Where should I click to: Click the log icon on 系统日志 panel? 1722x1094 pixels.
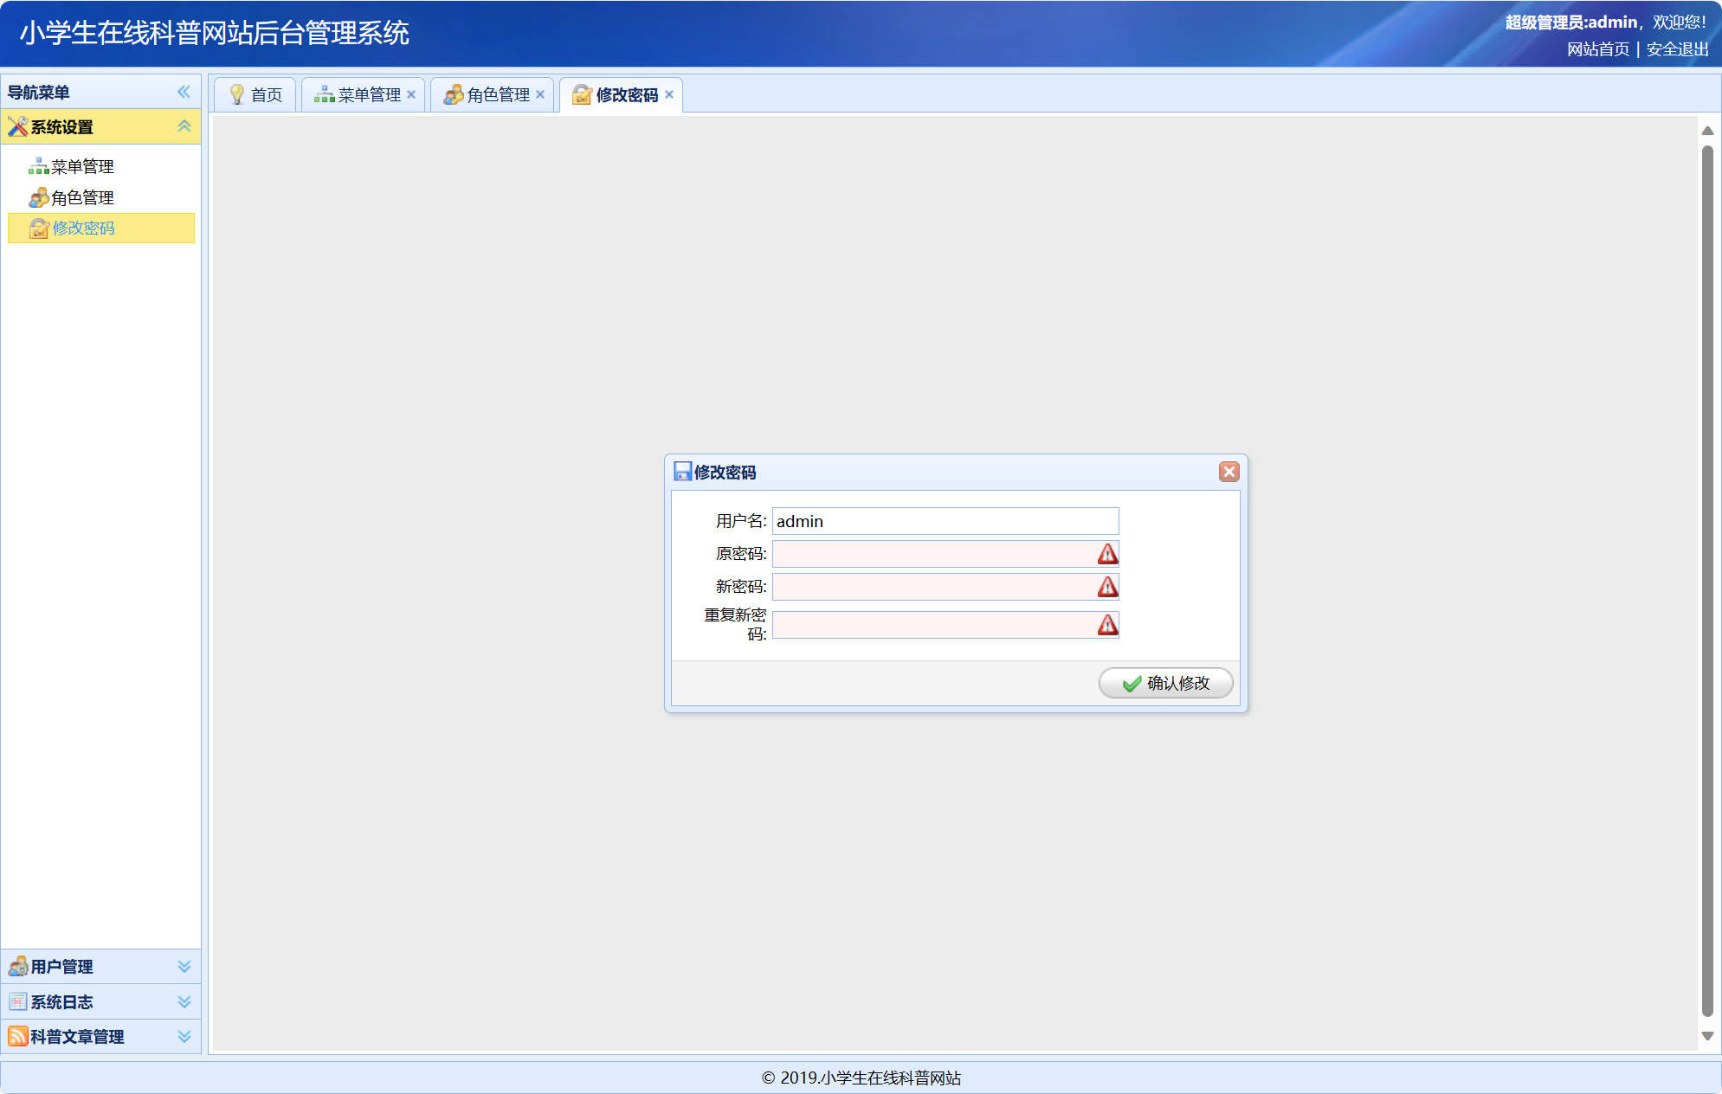point(16,1001)
